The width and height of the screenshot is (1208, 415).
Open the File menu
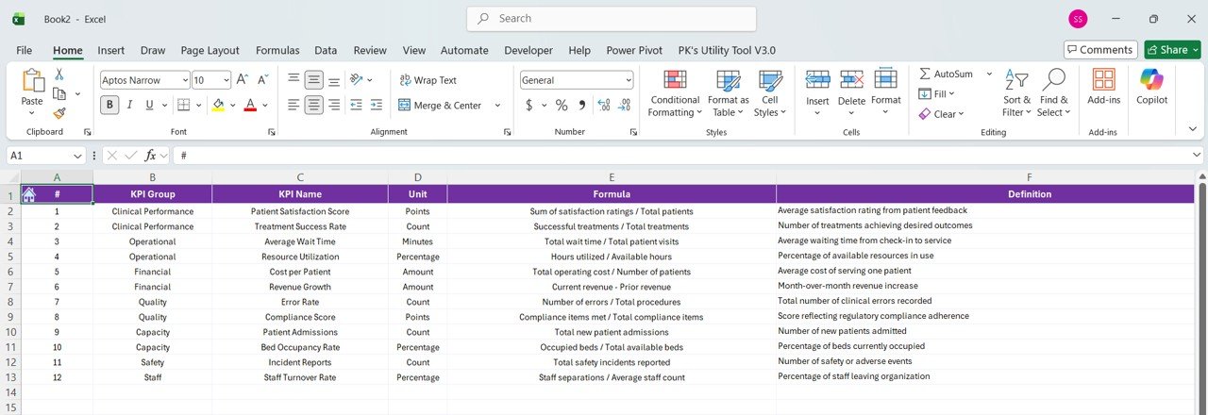point(25,50)
